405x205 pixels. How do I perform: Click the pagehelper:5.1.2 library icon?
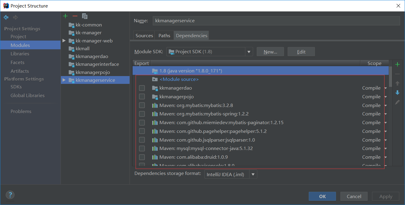point(155,131)
